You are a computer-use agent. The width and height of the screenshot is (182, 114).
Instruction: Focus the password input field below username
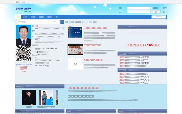[x=139, y=12]
